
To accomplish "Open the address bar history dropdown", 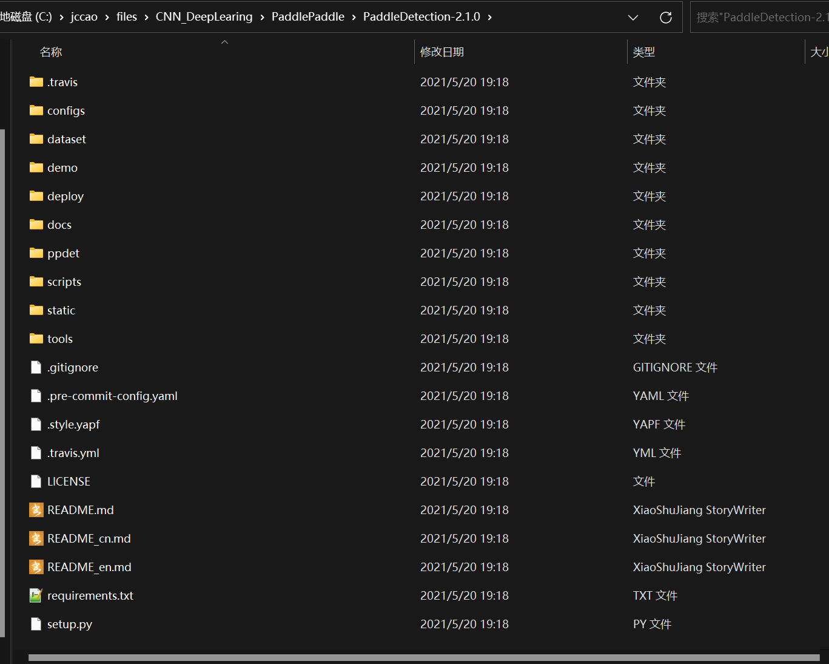I will [633, 18].
